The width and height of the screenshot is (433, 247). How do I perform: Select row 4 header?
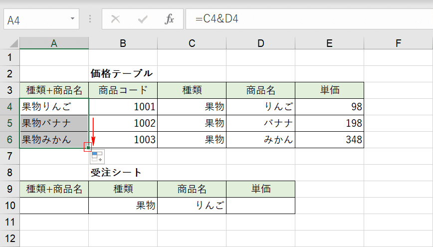pos(9,107)
